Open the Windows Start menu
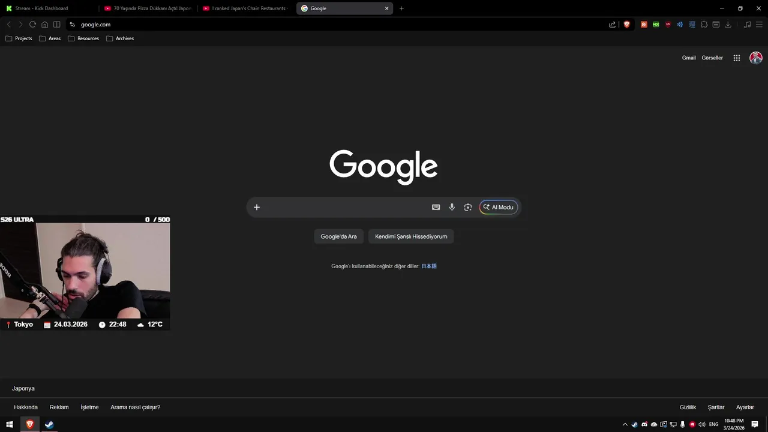This screenshot has height=432, width=768. click(10, 424)
